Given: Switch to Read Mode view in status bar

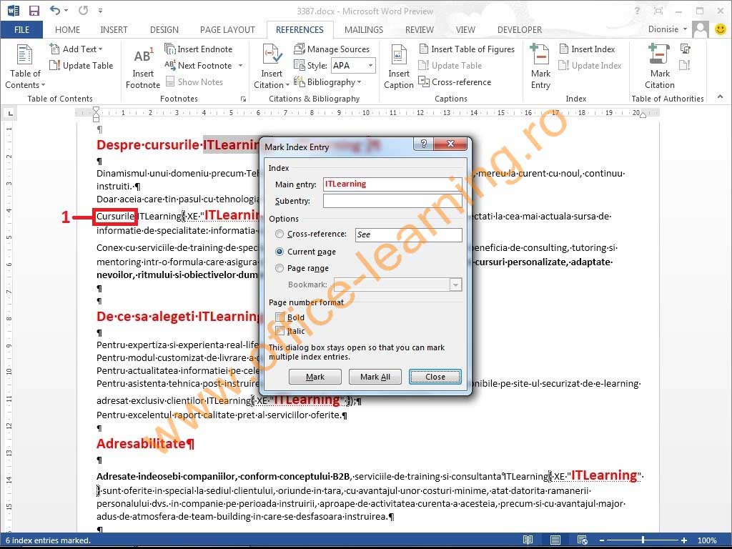Looking at the screenshot, I should point(528,540).
